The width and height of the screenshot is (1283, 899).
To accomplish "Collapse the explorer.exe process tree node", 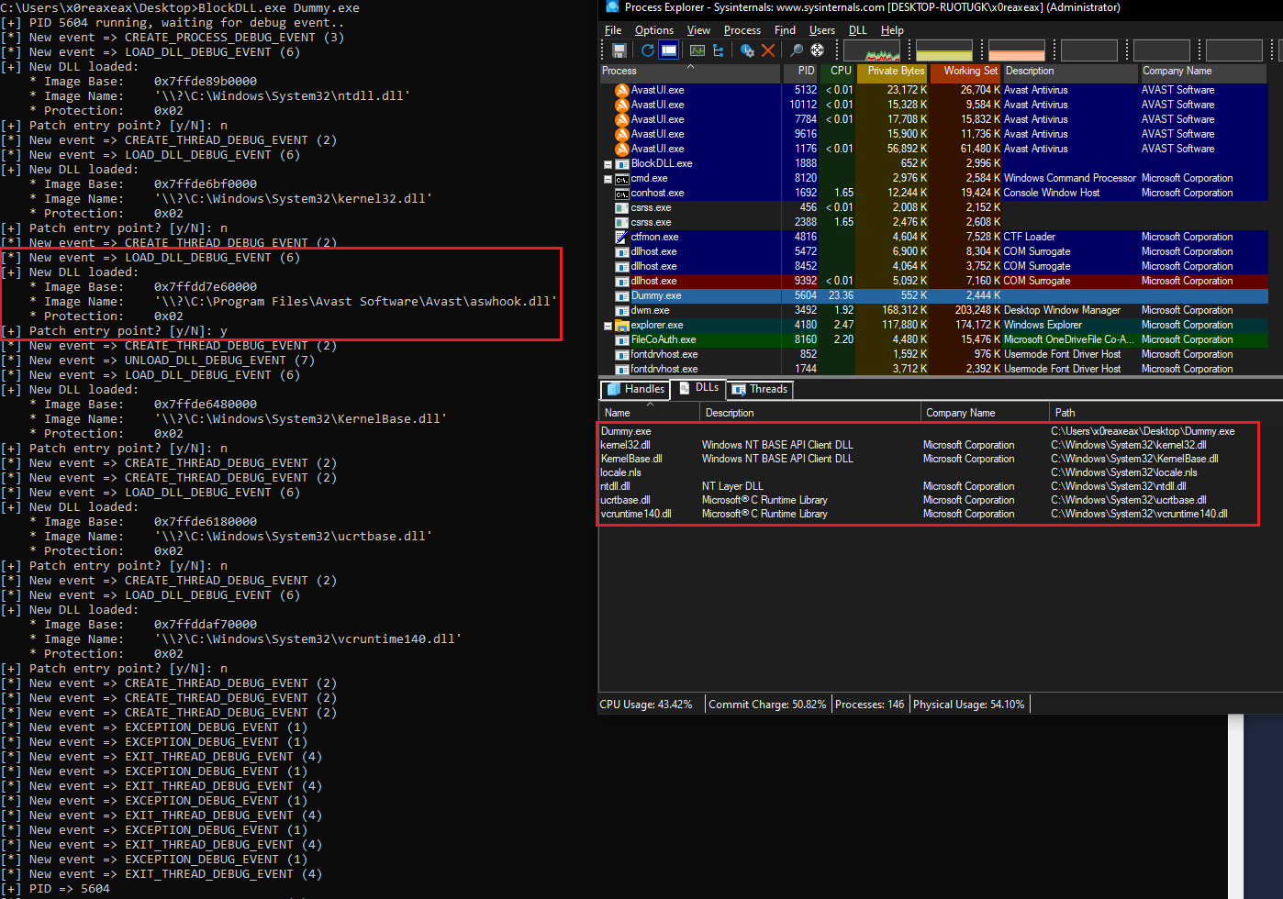I will tap(608, 326).
